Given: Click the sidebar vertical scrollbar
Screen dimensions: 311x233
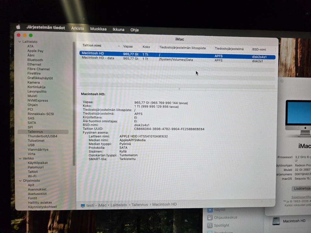Looking at the screenshot, I should tap(74, 104).
